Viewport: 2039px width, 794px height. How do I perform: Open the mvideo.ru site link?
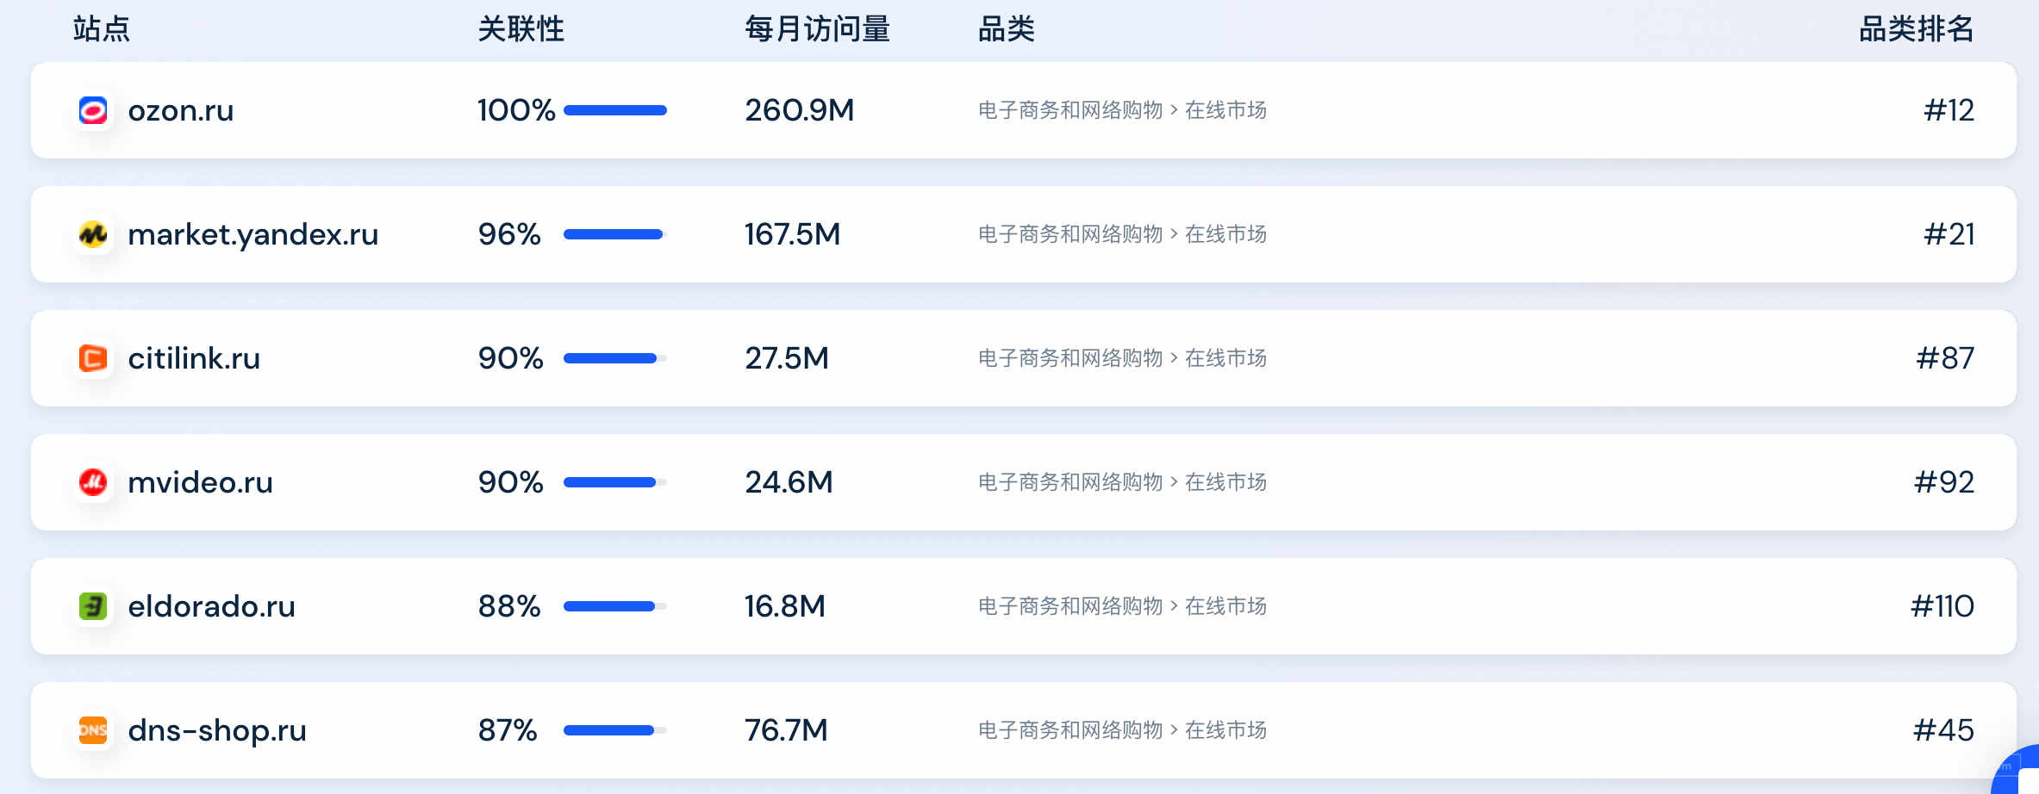point(200,482)
